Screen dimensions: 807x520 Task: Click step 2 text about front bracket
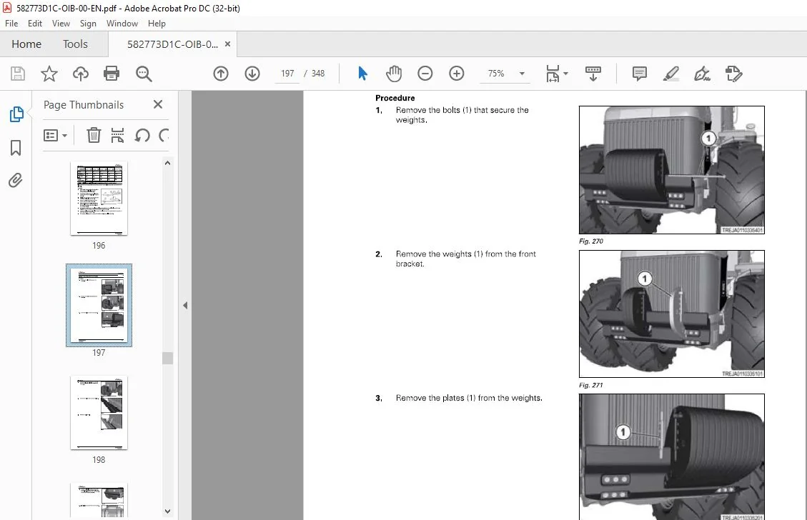coord(466,259)
